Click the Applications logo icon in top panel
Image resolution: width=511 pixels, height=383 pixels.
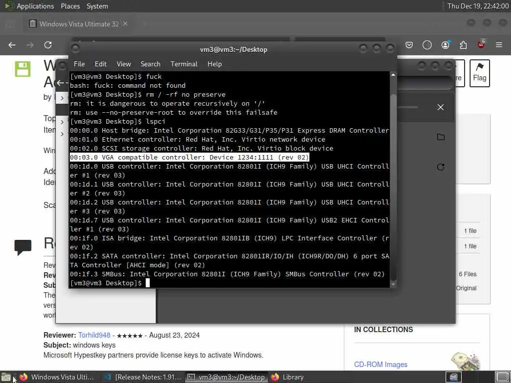click(x=9, y=6)
